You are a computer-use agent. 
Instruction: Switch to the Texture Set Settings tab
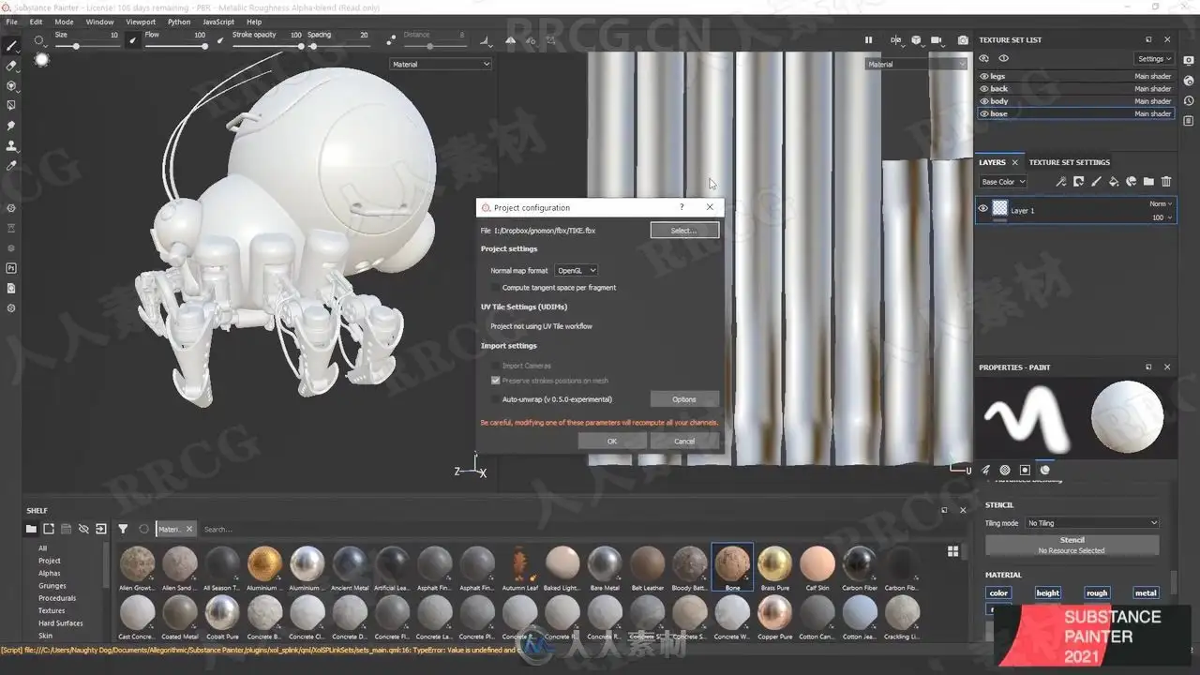coord(1069,162)
